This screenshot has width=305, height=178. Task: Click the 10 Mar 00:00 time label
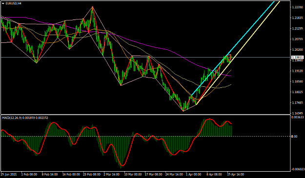tap(133, 174)
